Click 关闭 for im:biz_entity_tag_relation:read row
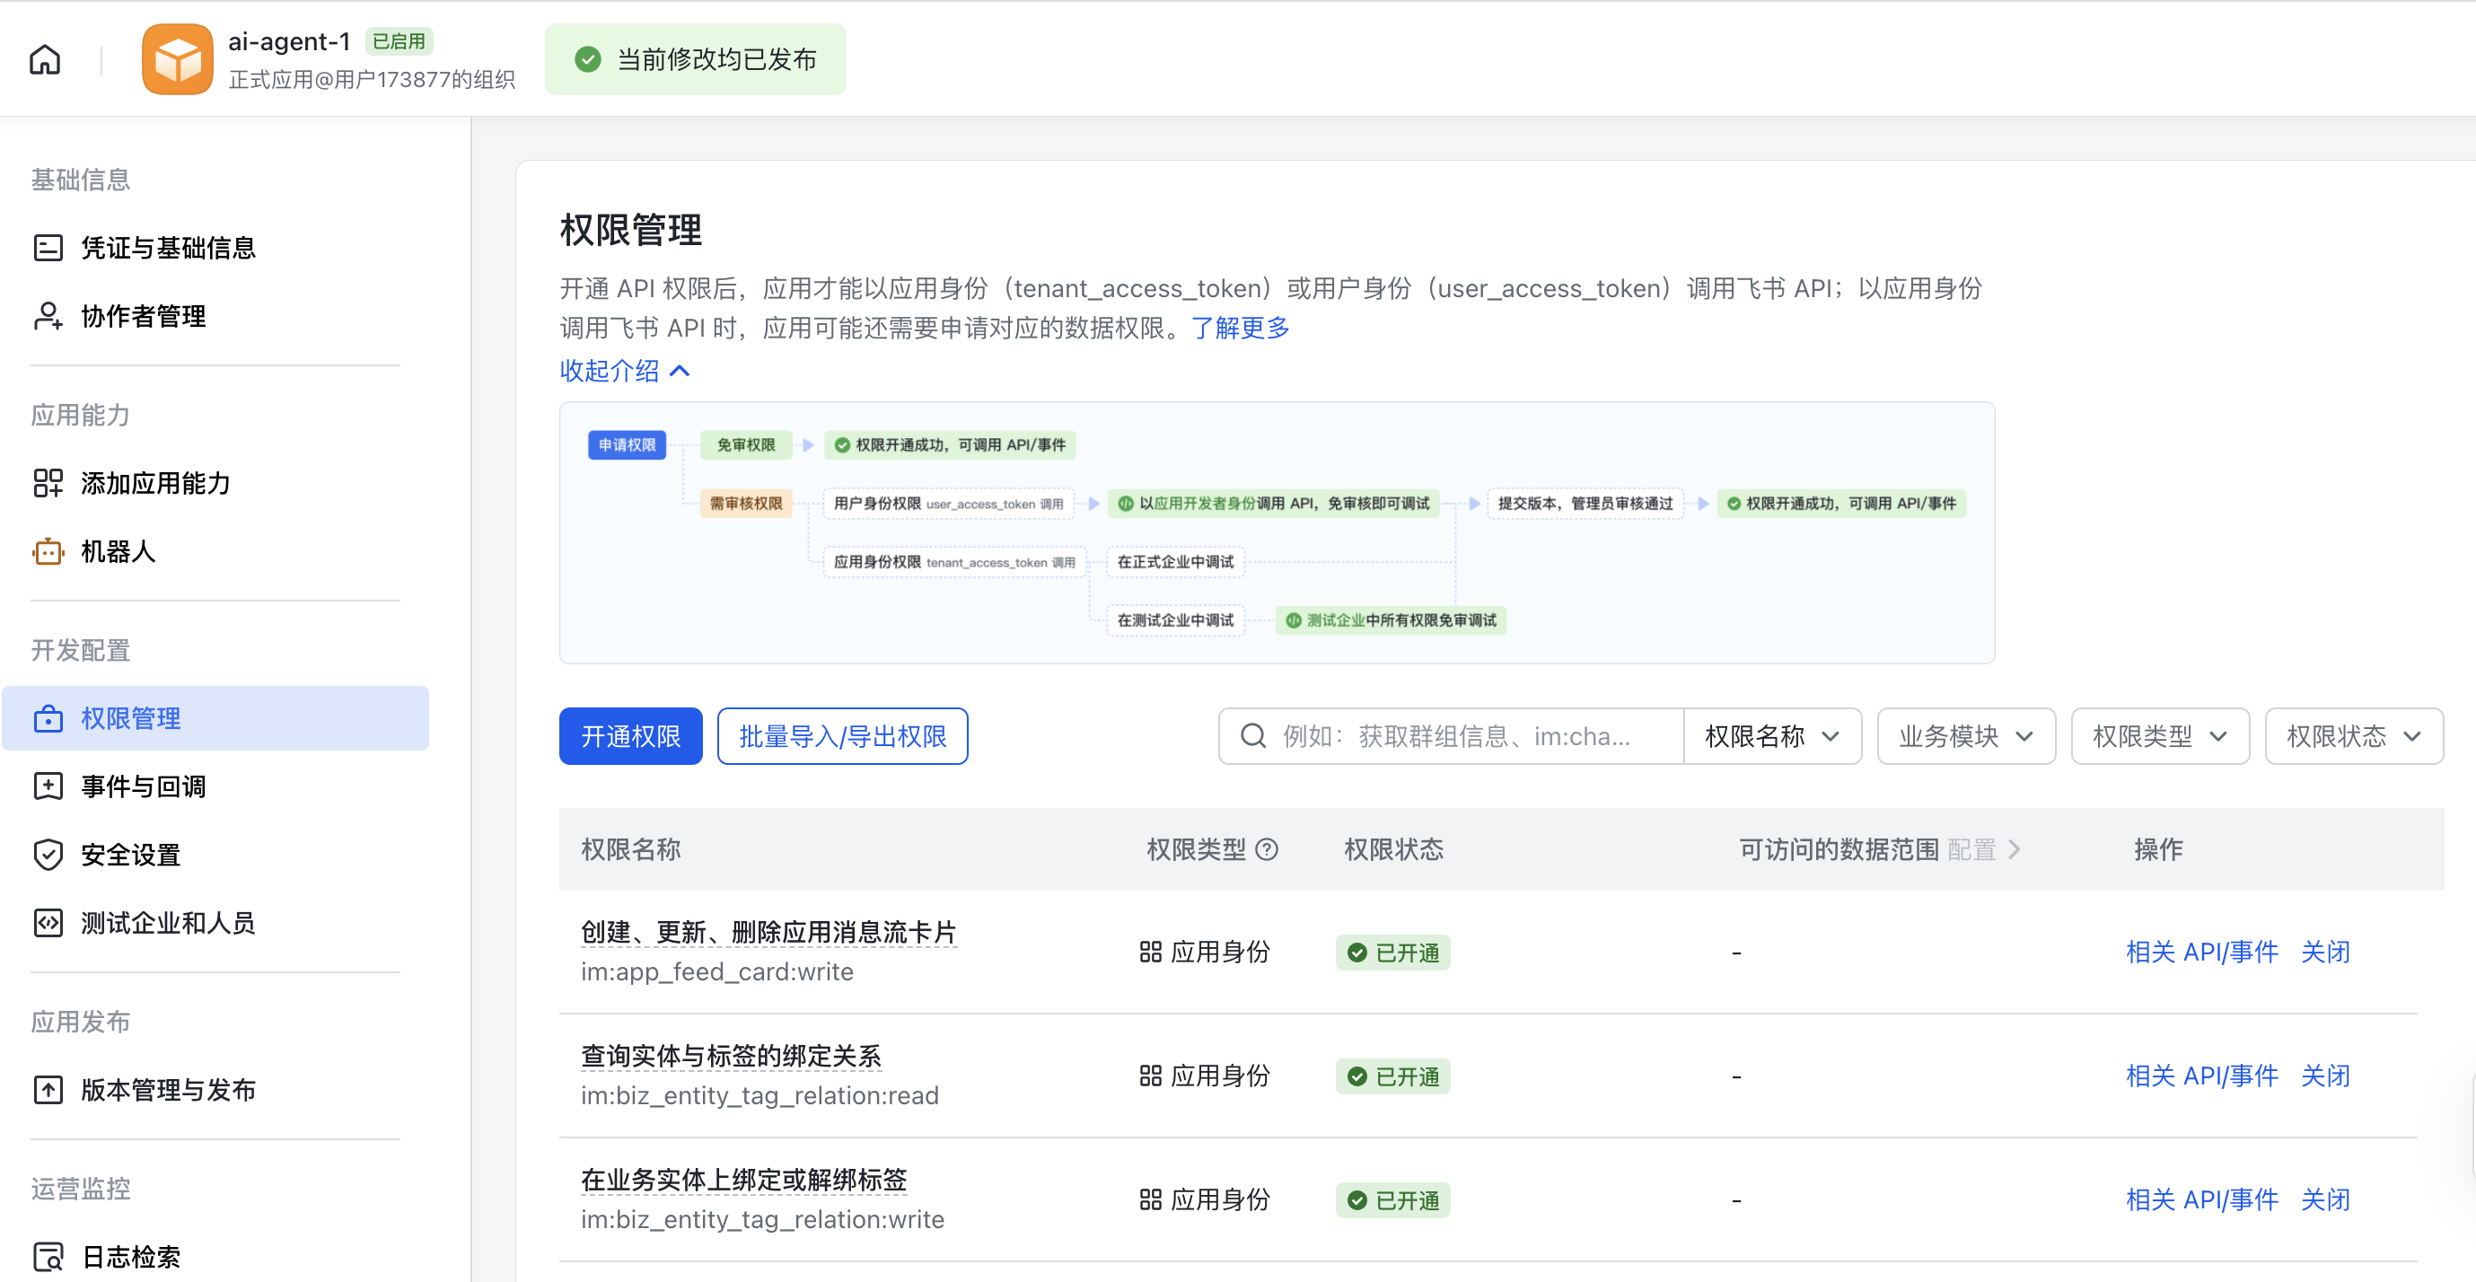This screenshot has height=1282, width=2476. [2325, 1076]
